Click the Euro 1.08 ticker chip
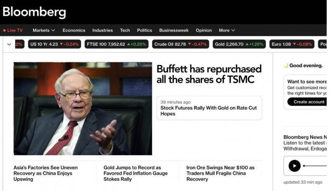The width and height of the screenshot is (330, 191). [x=292, y=44]
